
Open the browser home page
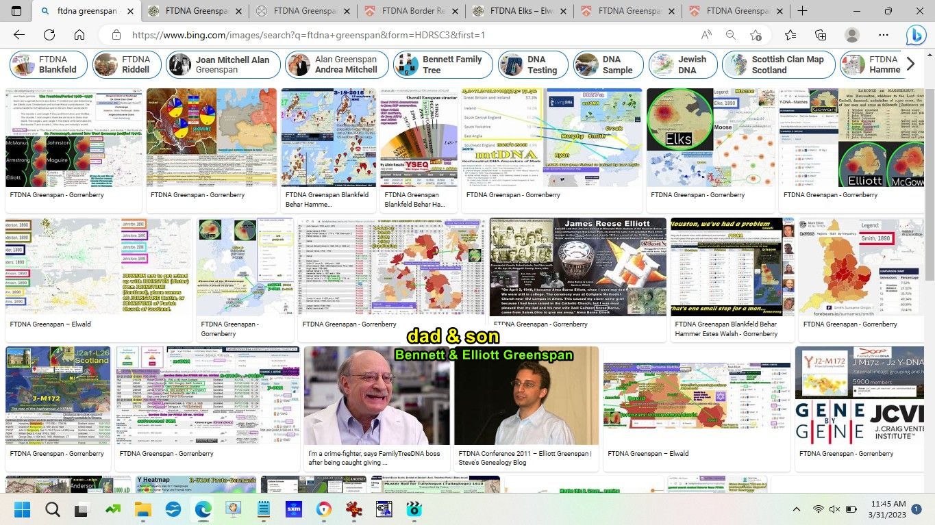[x=79, y=35]
